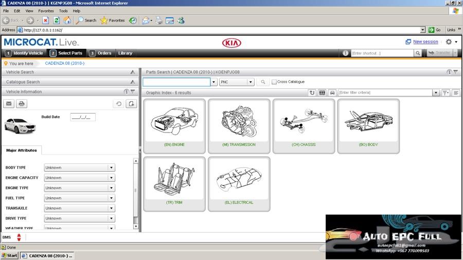
Task: Click the Enter shortcut input field
Action: pos(382,53)
